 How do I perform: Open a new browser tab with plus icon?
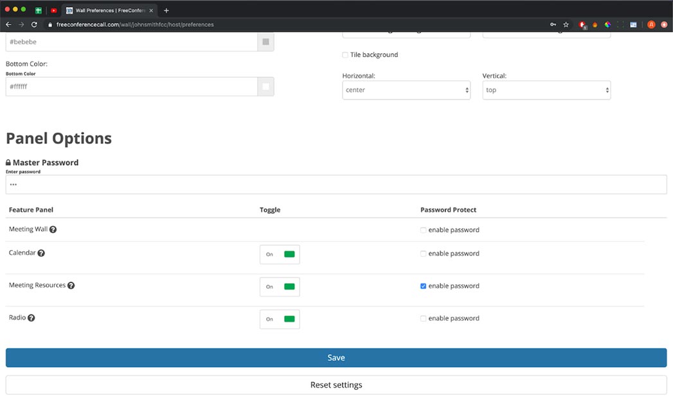click(x=166, y=10)
